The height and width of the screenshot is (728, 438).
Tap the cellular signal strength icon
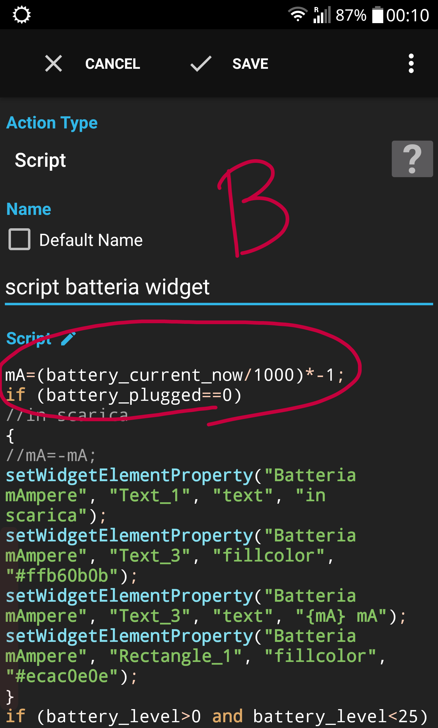[322, 15]
